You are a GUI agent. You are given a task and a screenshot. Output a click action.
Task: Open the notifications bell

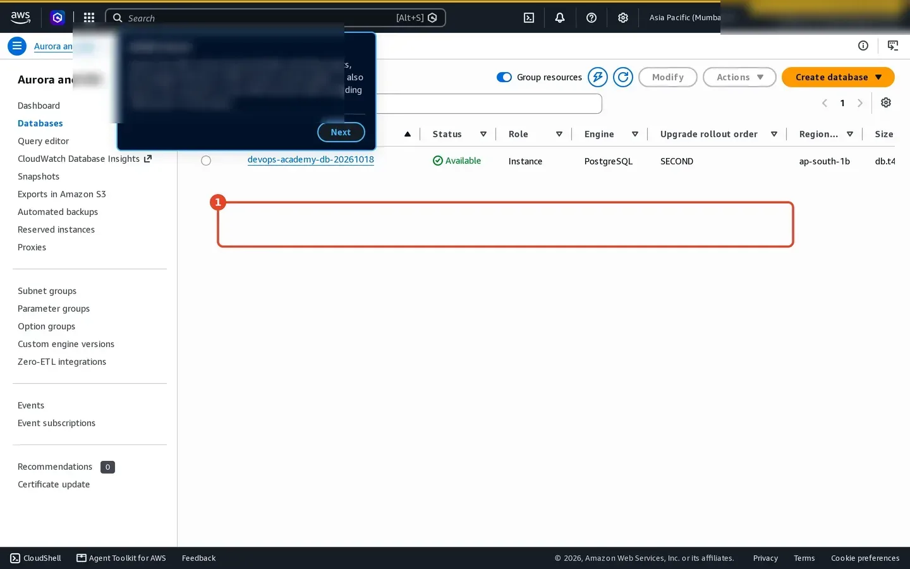click(x=560, y=18)
